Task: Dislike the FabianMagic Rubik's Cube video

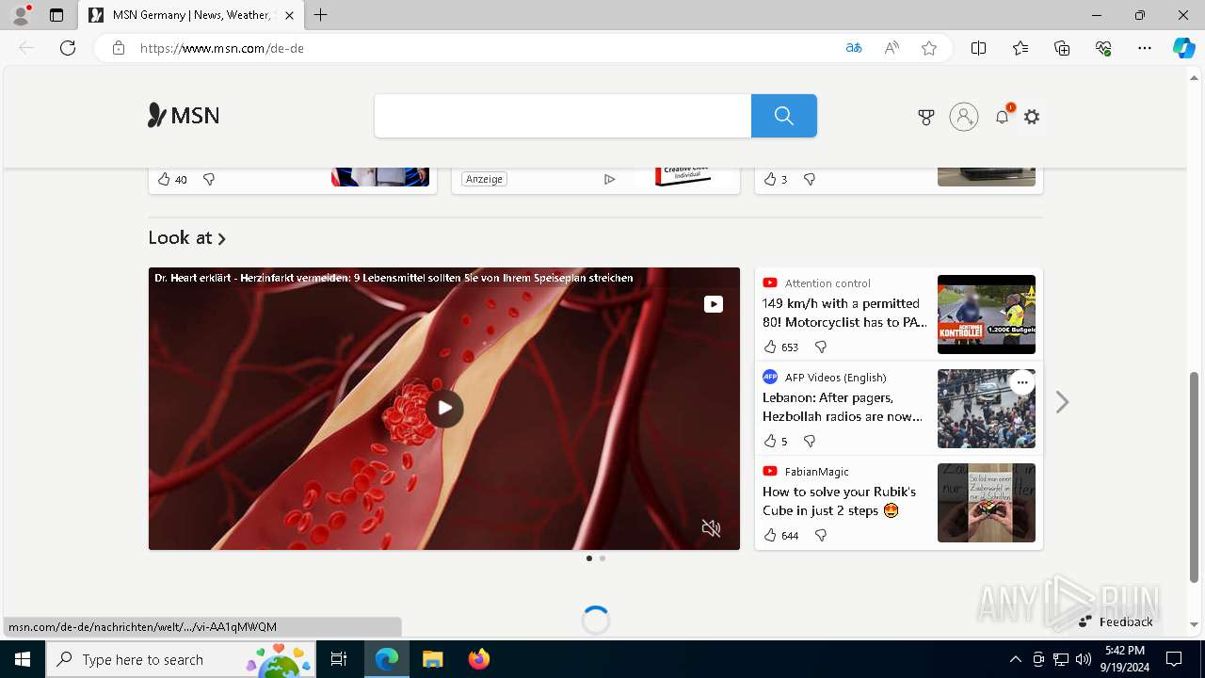Action: 821,535
